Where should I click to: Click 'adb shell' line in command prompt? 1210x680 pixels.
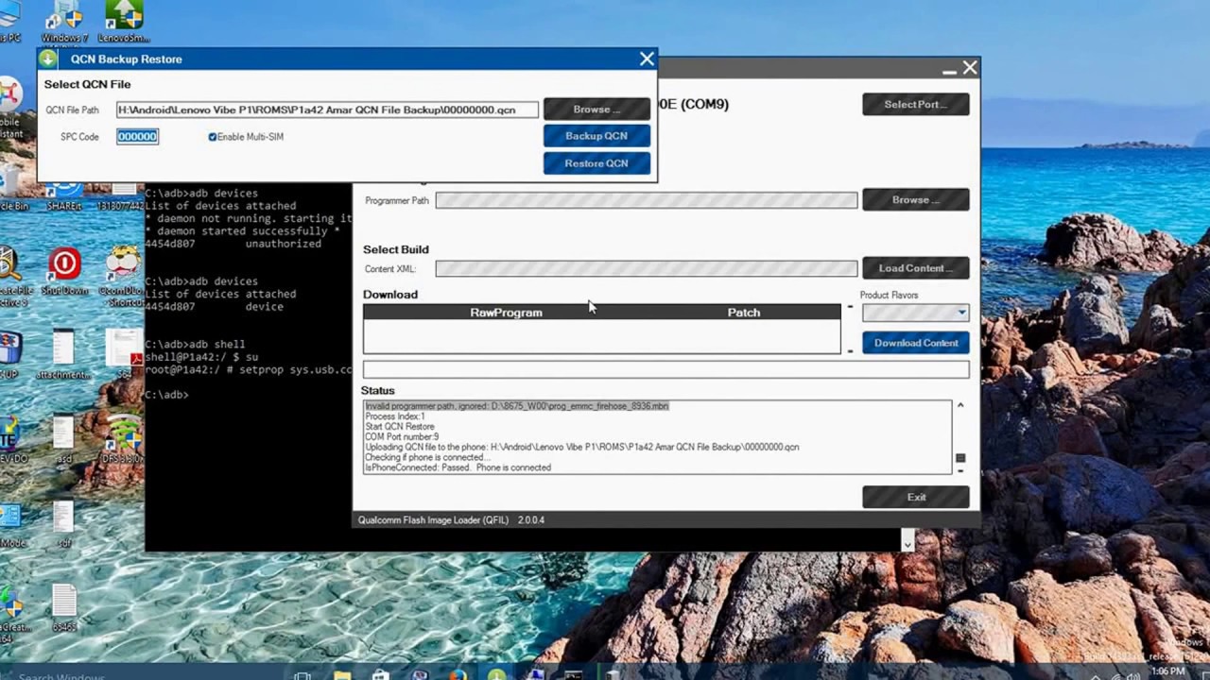click(195, 345)
